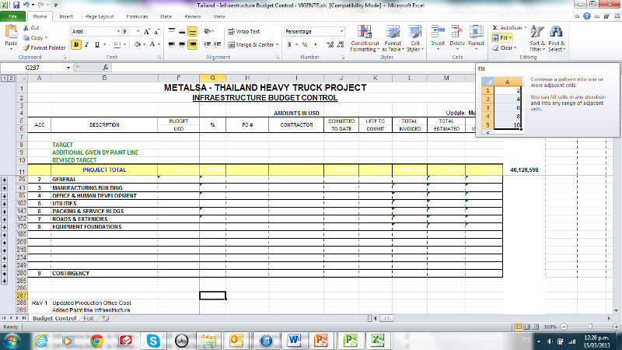The image size is (622, 350).
Task: Switch to the Page Layout ribbon tab
Action: click(x=98, y=16)
